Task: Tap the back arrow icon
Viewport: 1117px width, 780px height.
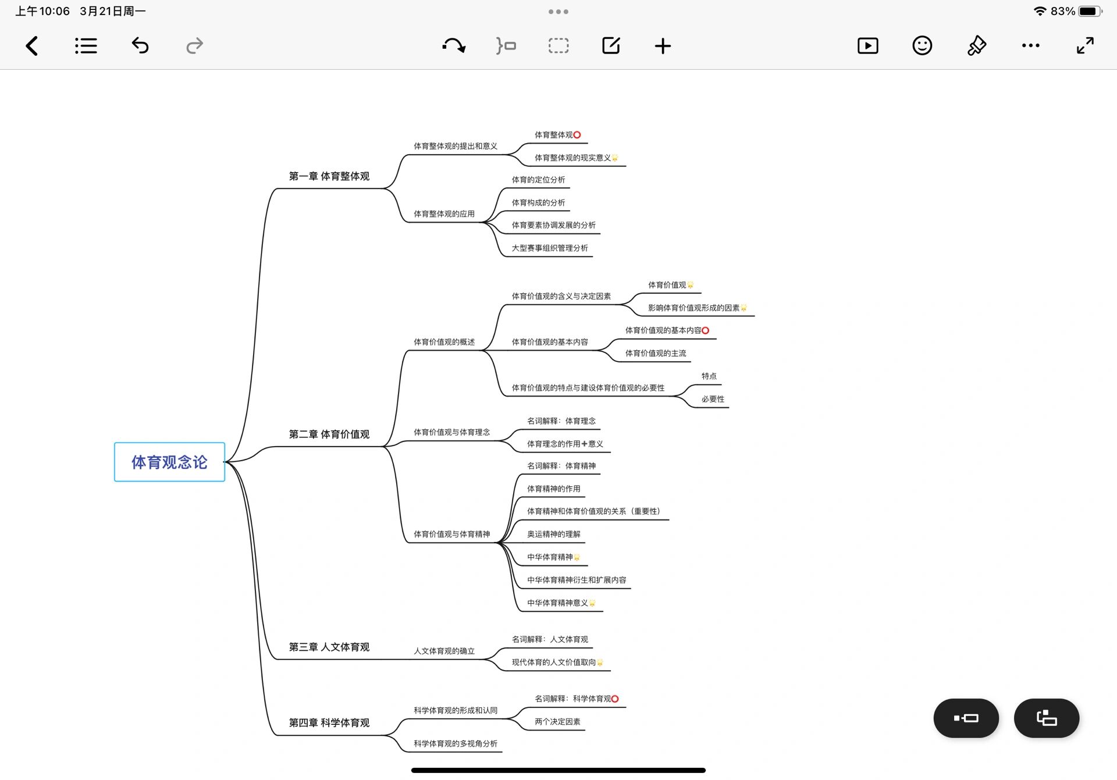Action: 32,46
